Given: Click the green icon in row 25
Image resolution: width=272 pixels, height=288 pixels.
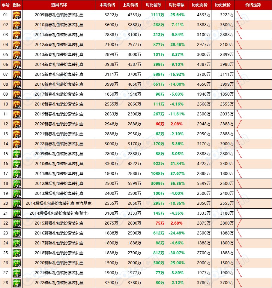Looking at the screenshot, I should click(17, 253).
